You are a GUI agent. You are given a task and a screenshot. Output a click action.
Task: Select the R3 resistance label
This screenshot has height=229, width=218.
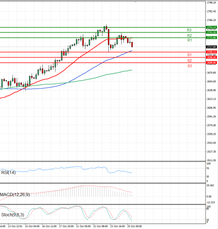pos(189,30)
